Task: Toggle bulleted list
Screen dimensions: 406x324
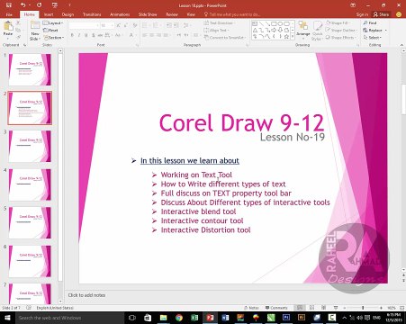Action: pyautogui.click(x=145, y=25)
